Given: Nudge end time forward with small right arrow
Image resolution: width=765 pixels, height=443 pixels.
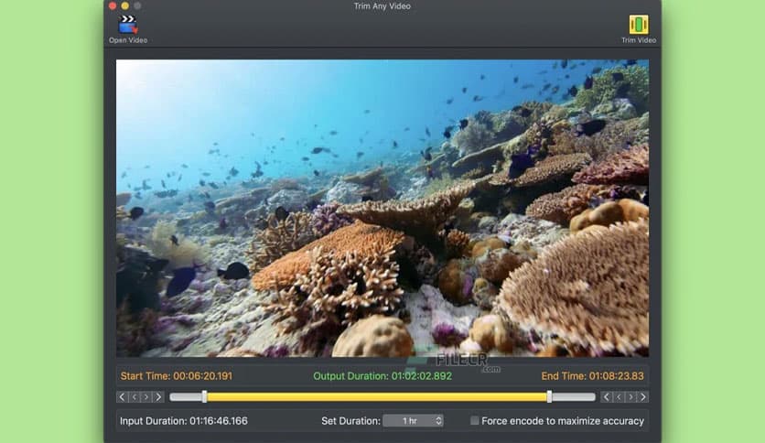Looking at the screenshot, I should click(630, 397).
